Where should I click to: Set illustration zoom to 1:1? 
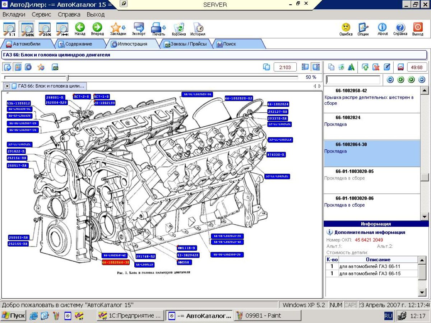click(x=9, y=29)
